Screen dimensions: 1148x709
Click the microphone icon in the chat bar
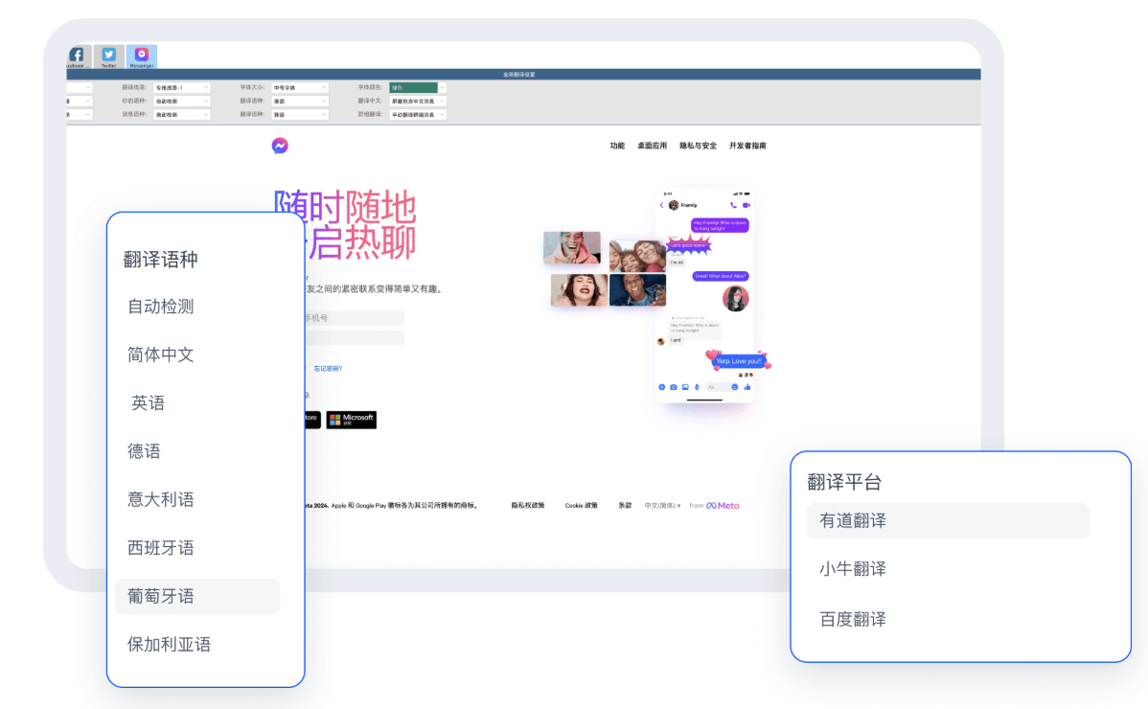click(697, 386)
